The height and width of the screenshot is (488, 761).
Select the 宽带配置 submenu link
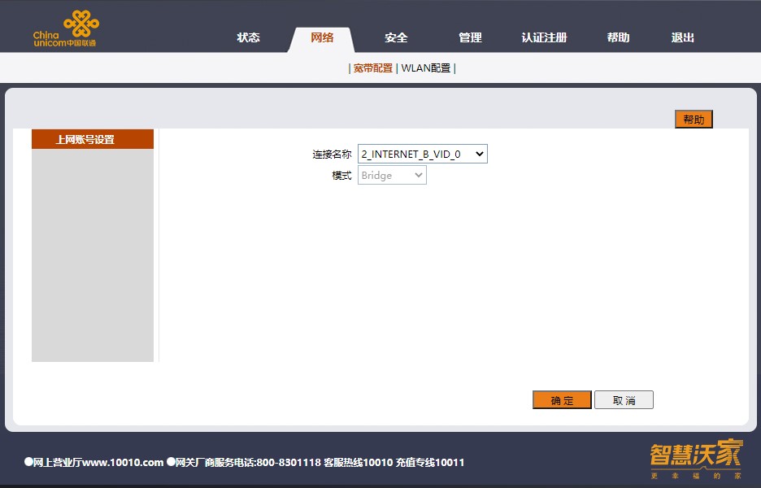372,68
